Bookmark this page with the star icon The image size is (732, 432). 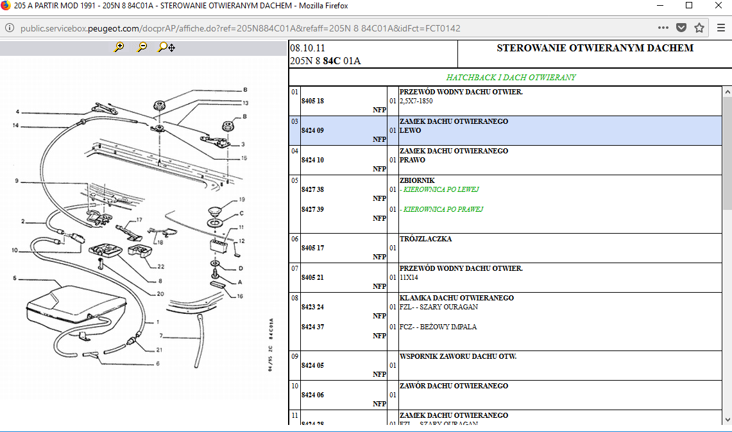tap(699, 28)
